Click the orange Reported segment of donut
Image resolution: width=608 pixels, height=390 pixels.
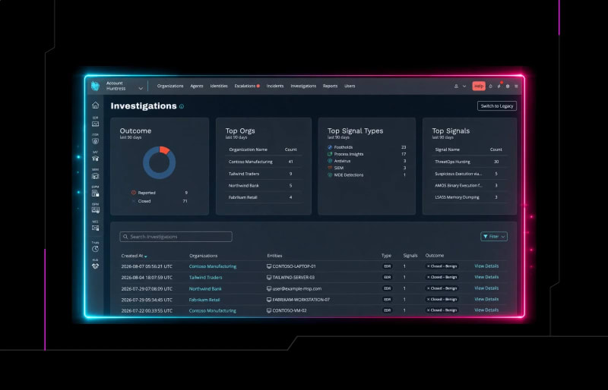[164, 150]
